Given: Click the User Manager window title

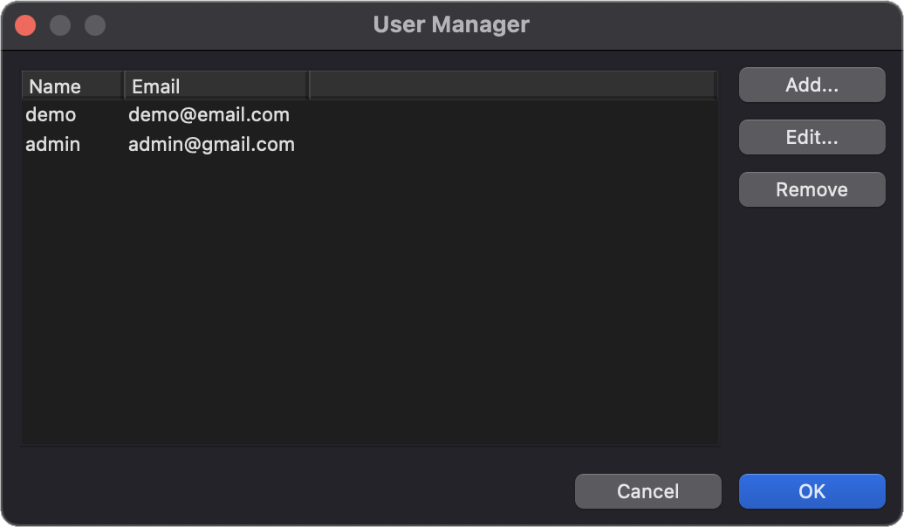Looking at the screenshot, I should coord(451,24).
